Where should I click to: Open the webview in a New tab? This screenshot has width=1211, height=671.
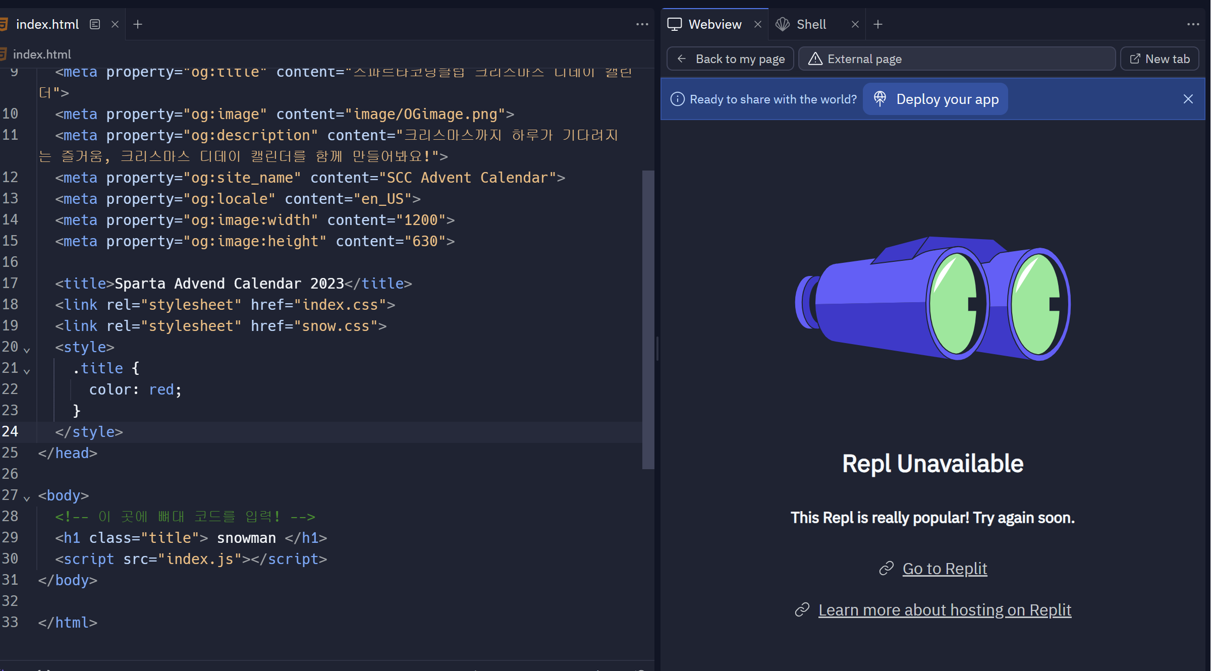tap(1160, 59)
